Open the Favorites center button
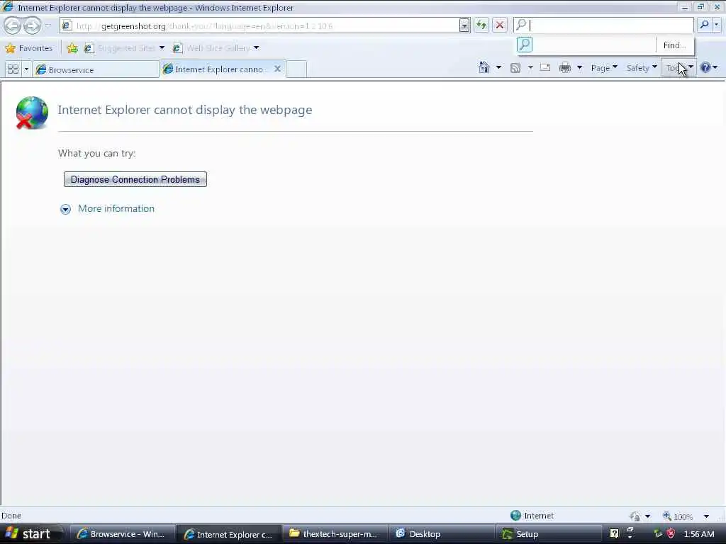 click(28, 48)
